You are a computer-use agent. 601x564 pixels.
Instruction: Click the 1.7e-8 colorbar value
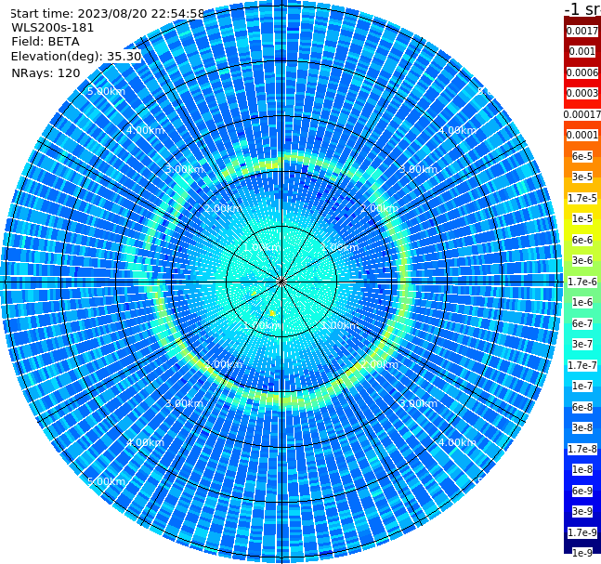tap(582, 449)
